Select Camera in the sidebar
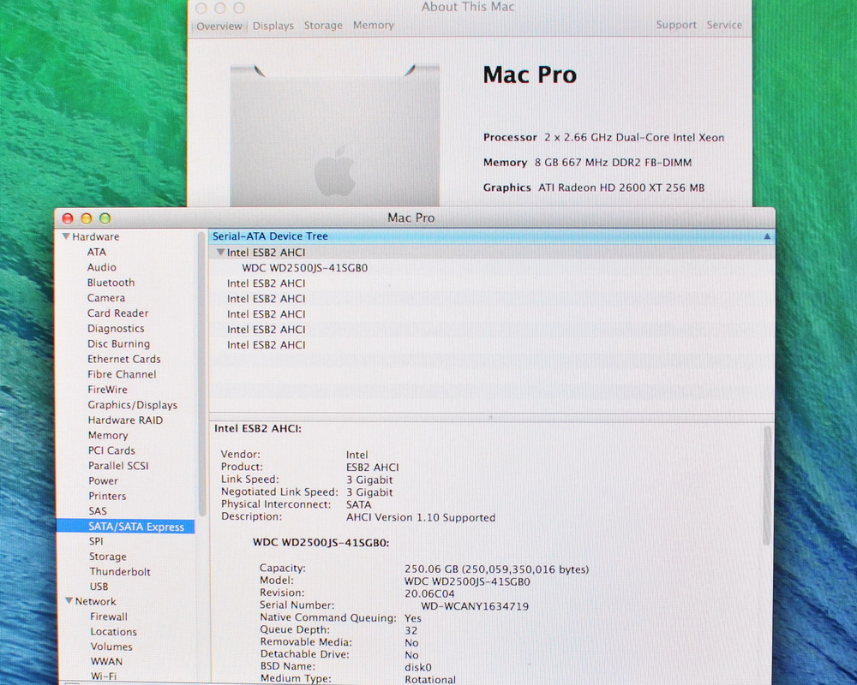Image resolution: width=857 pixels, height=685 pixels. 106,298
